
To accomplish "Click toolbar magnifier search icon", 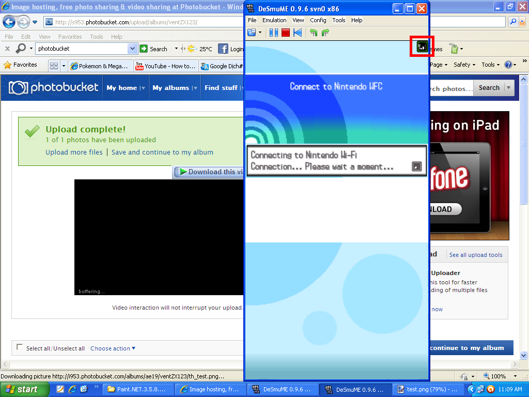I will (21, 49).
